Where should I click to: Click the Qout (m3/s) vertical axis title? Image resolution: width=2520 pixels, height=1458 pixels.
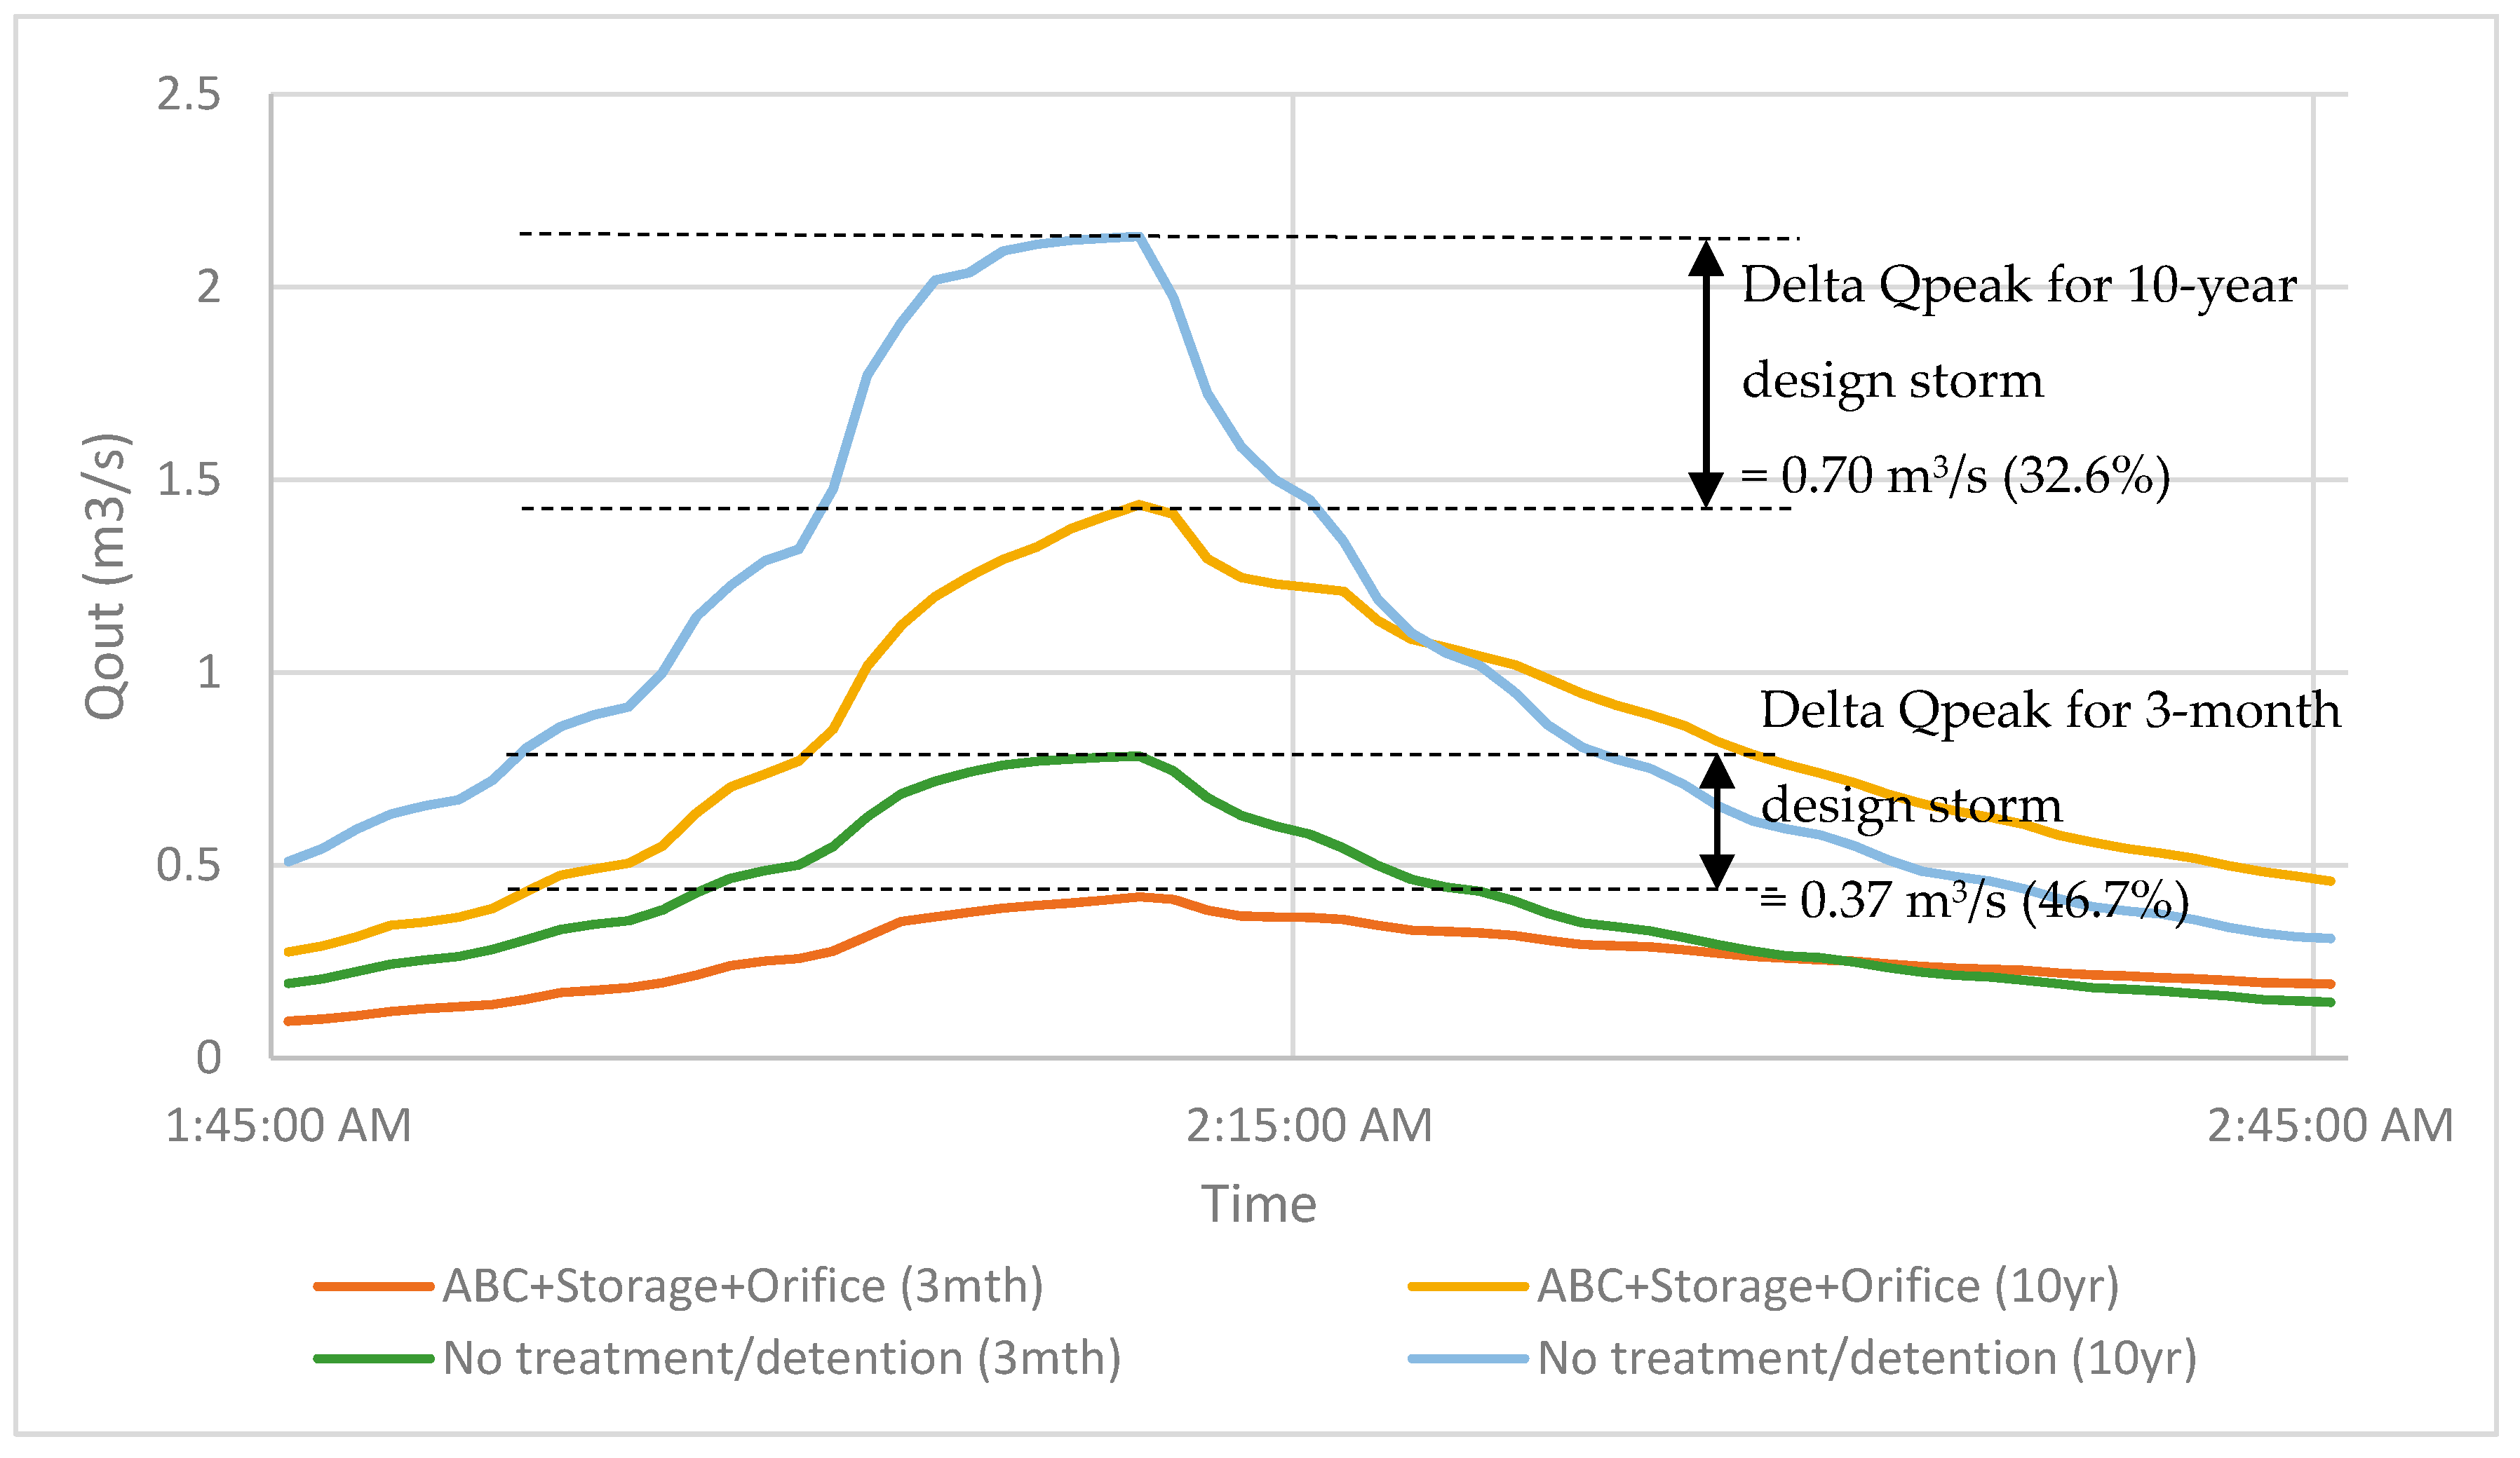(x=107, y=577)
